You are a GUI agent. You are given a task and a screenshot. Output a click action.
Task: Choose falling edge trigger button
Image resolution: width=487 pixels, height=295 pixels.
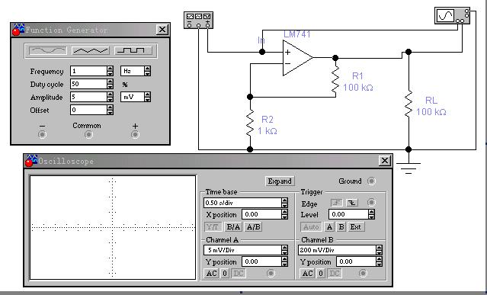point(352,203)
